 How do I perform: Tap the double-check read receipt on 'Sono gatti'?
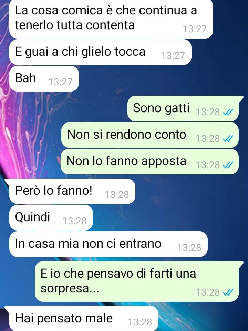pyautogui.click(x=228, y=112)
